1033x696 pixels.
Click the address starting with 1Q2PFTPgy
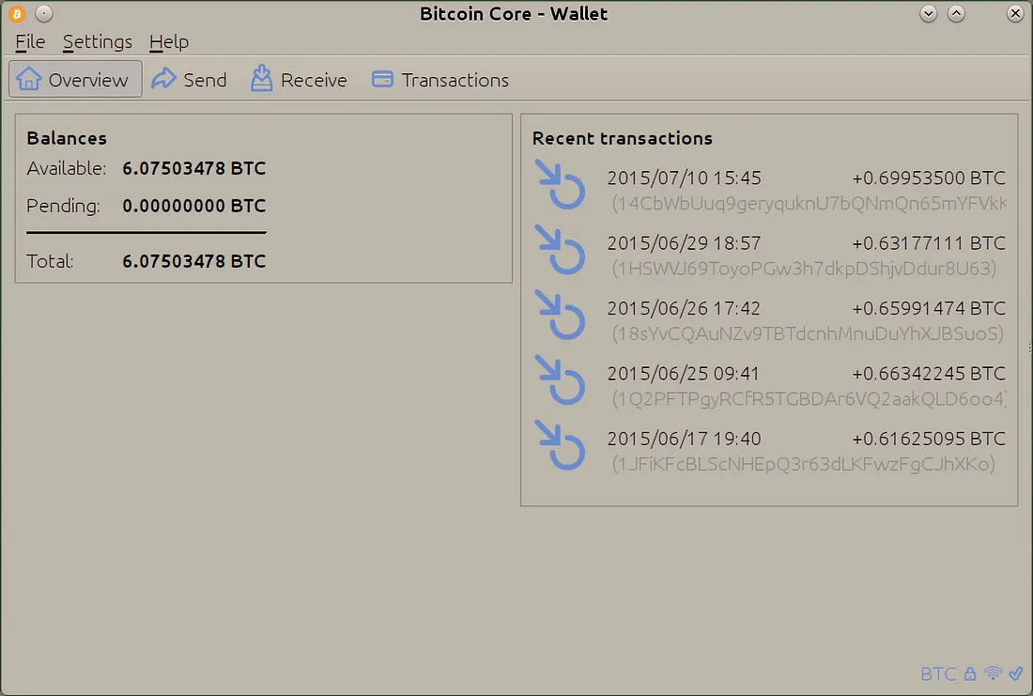pos(809,399)
